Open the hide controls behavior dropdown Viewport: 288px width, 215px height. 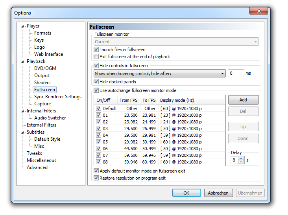tap(160, 74)
